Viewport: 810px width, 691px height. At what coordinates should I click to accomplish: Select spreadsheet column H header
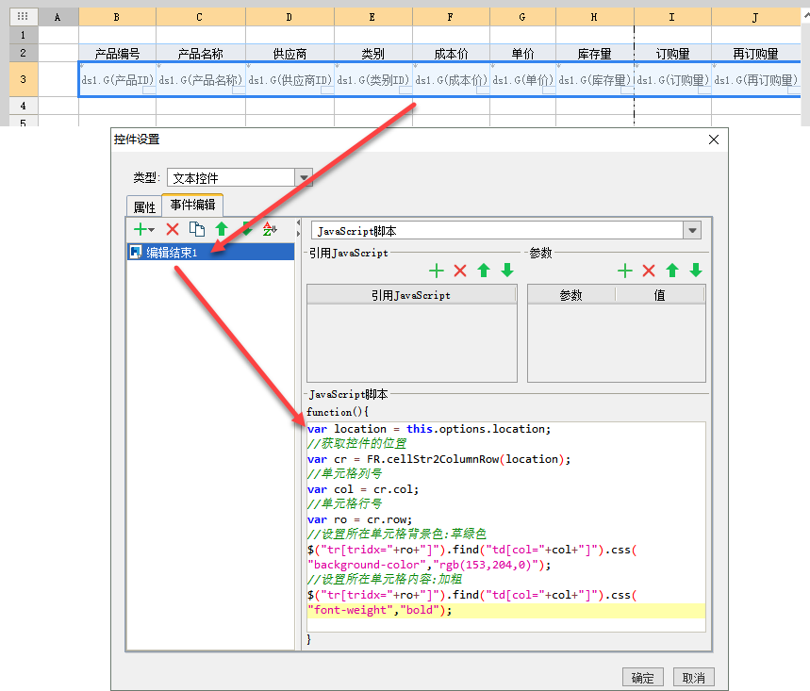tap(595, 17)
